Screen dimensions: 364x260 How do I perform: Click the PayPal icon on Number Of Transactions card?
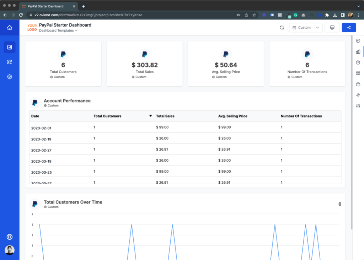coord(307,54)
